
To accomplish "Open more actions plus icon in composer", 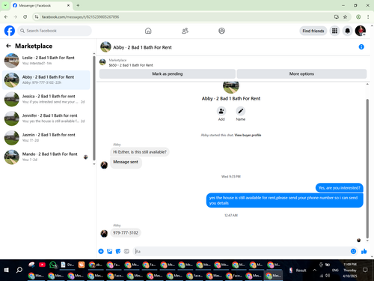I will click(x=101, y=251).
